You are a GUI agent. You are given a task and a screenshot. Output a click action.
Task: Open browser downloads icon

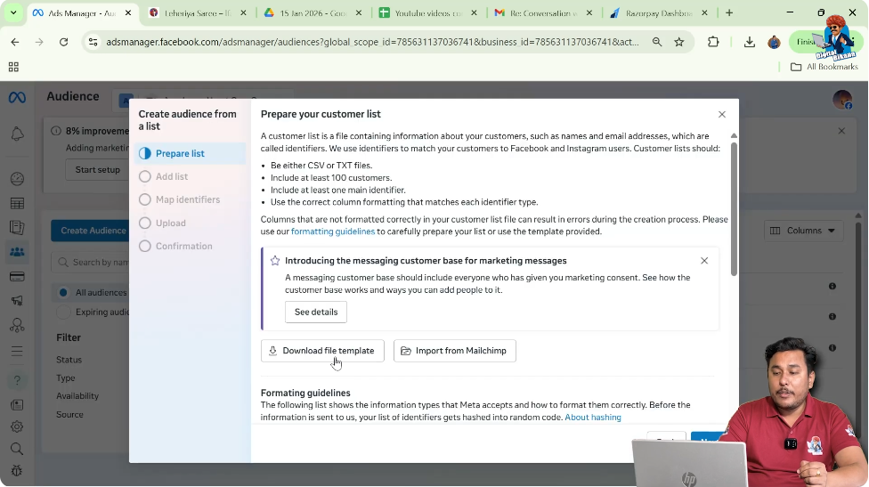coord(750,42)
